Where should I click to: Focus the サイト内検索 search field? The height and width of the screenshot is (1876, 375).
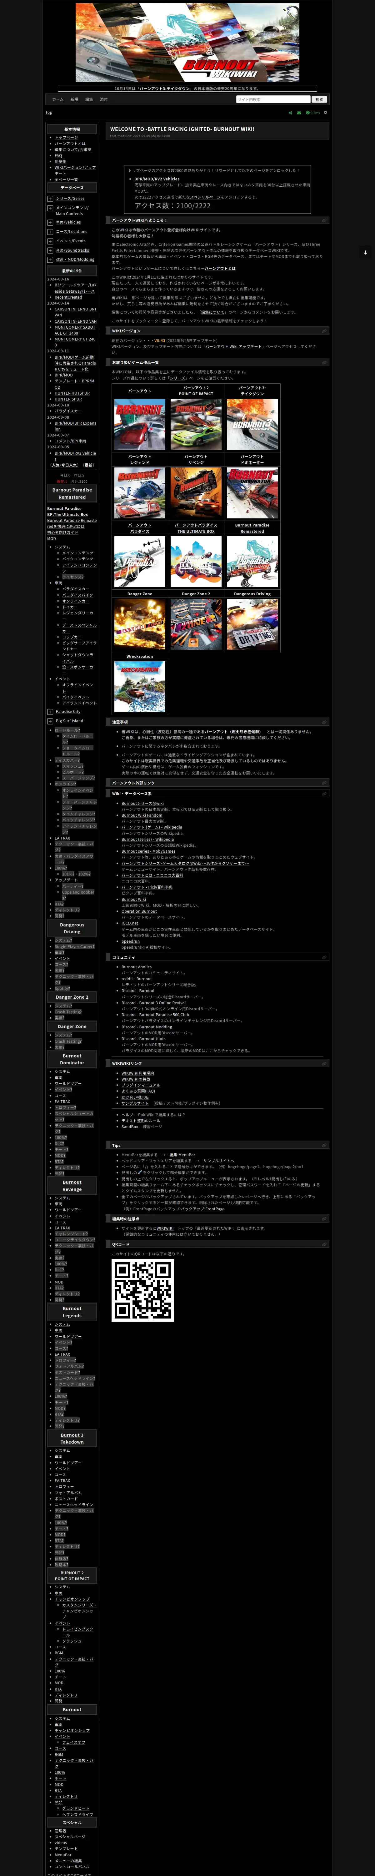coord(273,99)
